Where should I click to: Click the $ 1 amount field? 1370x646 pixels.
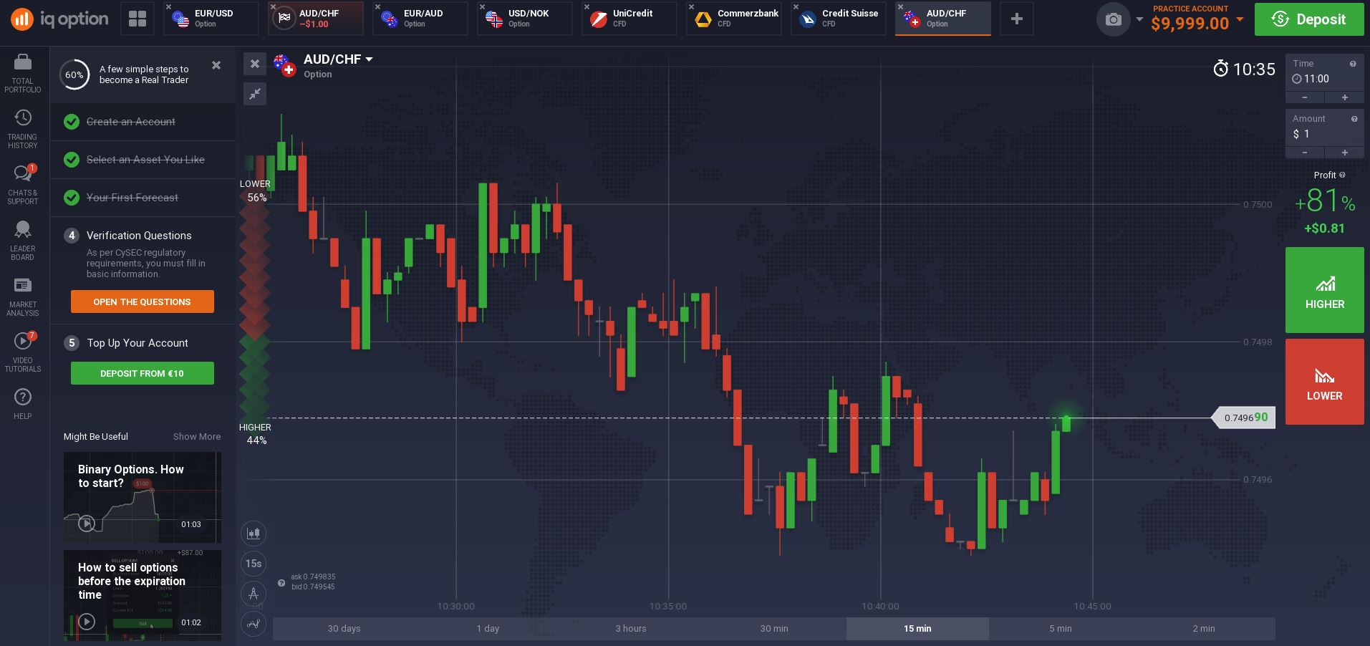[1325, 134]
